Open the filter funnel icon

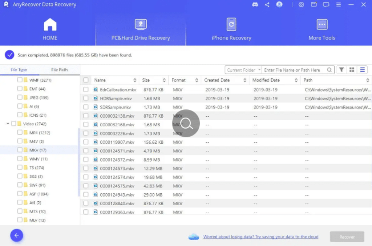tap(342, 69)
